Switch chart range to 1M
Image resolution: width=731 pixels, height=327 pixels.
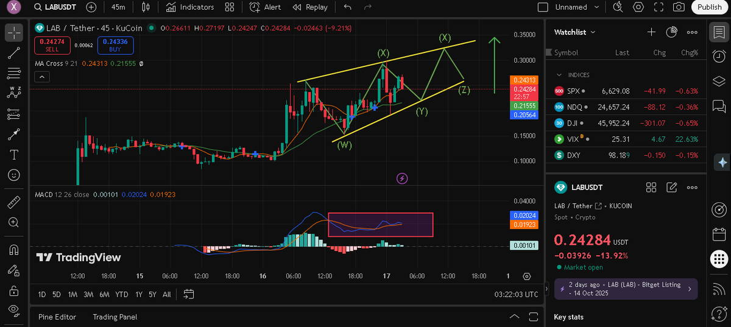[x=72, y=295]
